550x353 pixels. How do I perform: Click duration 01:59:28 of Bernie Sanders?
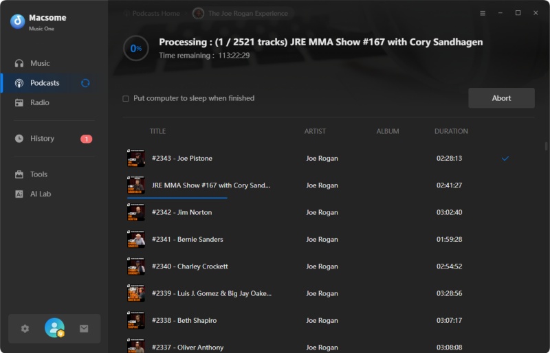pyautogui.click(x=449, y=240)
